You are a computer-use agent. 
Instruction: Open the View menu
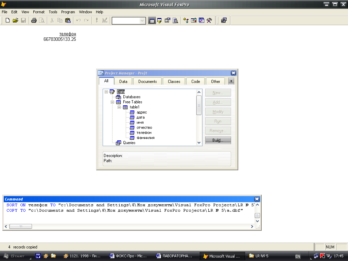tap(25, 12)
